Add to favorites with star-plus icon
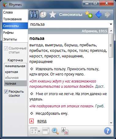Screen dimensions: 116x139 (89, 14)
